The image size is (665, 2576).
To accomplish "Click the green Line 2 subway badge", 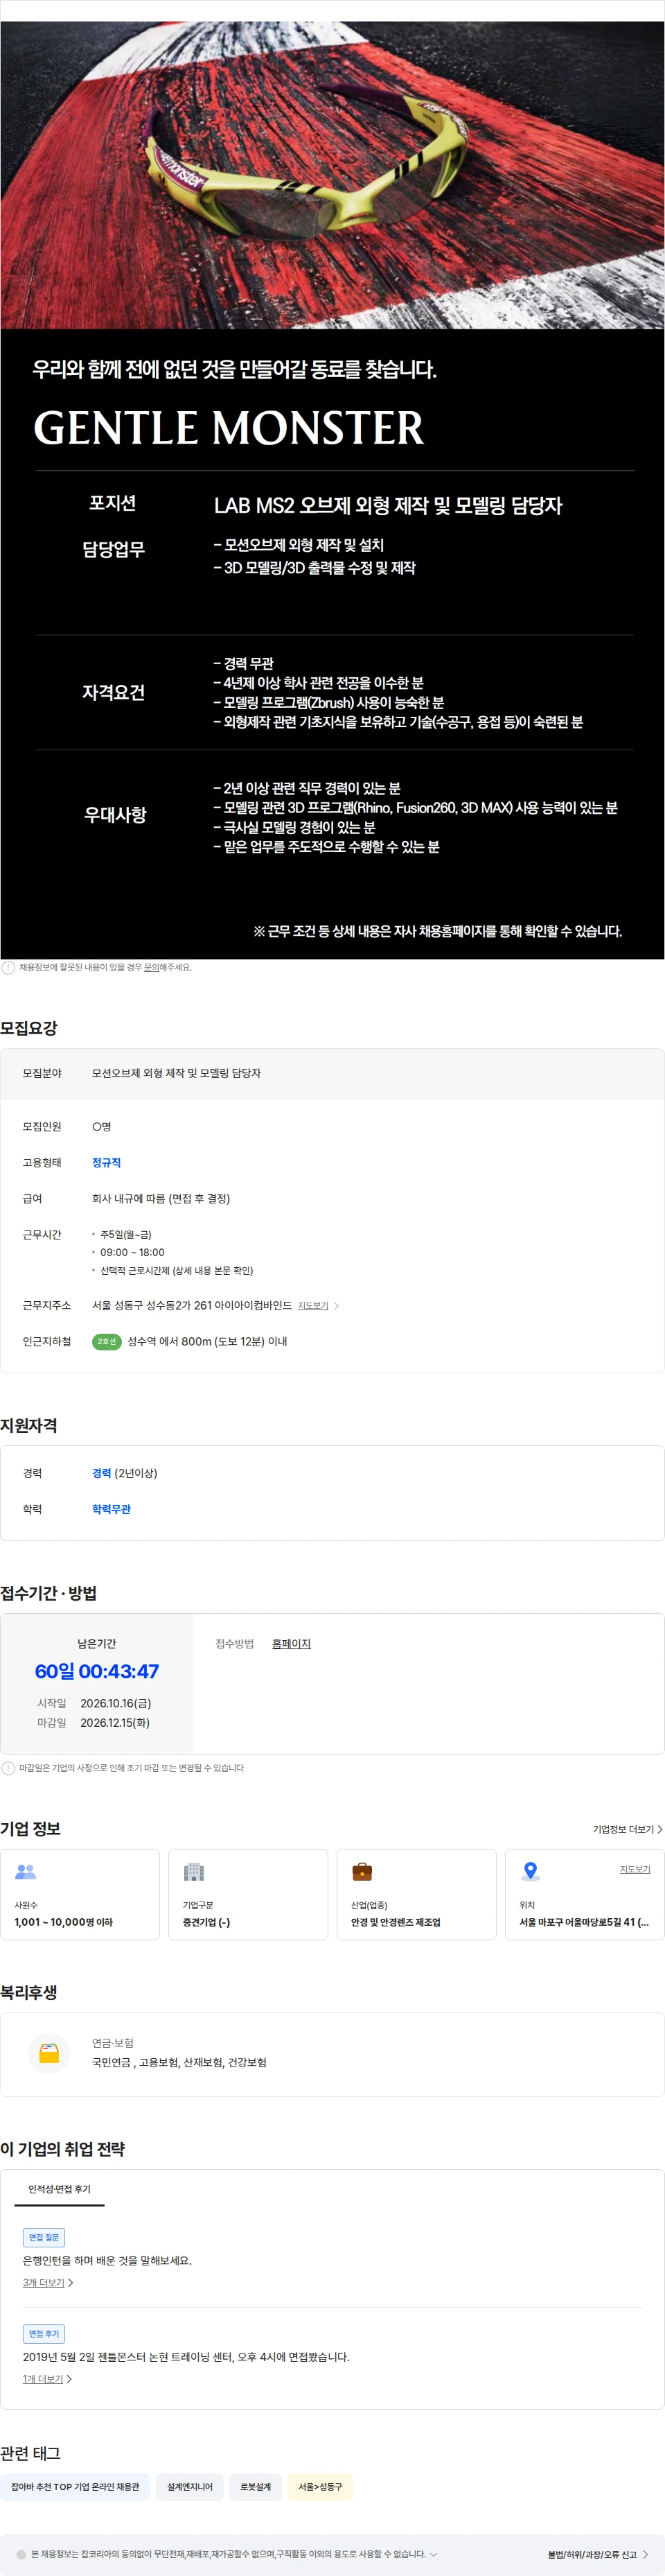I will coord(106,1341).
